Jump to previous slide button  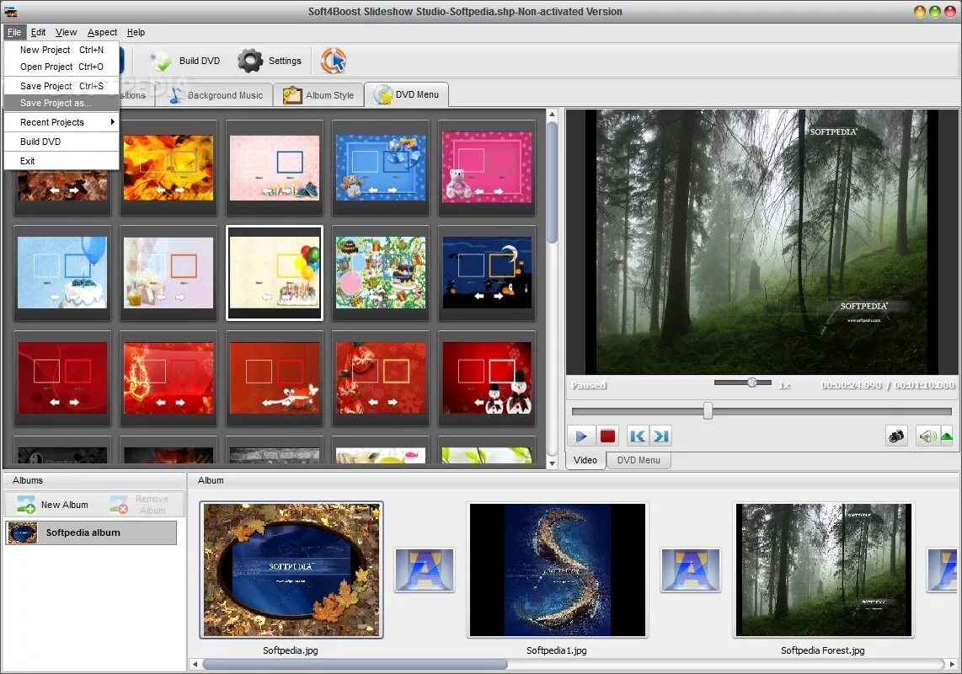(x=638, y=436)
